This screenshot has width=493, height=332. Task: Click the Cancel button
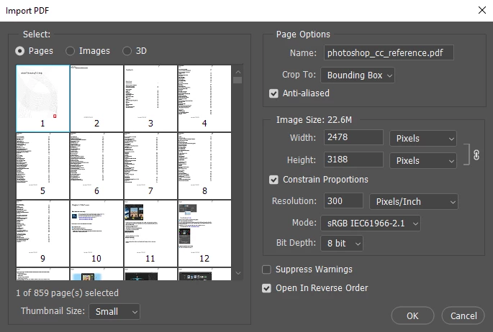[x=463, y=316]
